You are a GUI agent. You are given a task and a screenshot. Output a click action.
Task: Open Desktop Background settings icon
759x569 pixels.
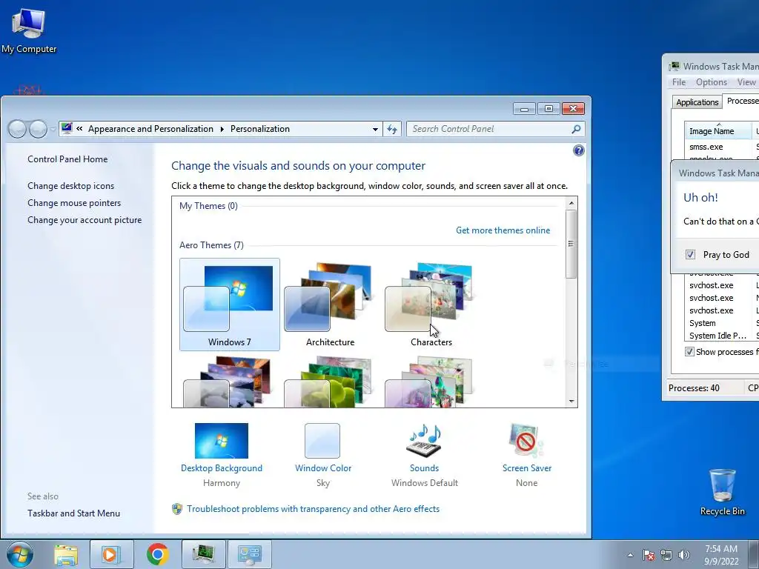pyautogui.click(x=221, y=441)
